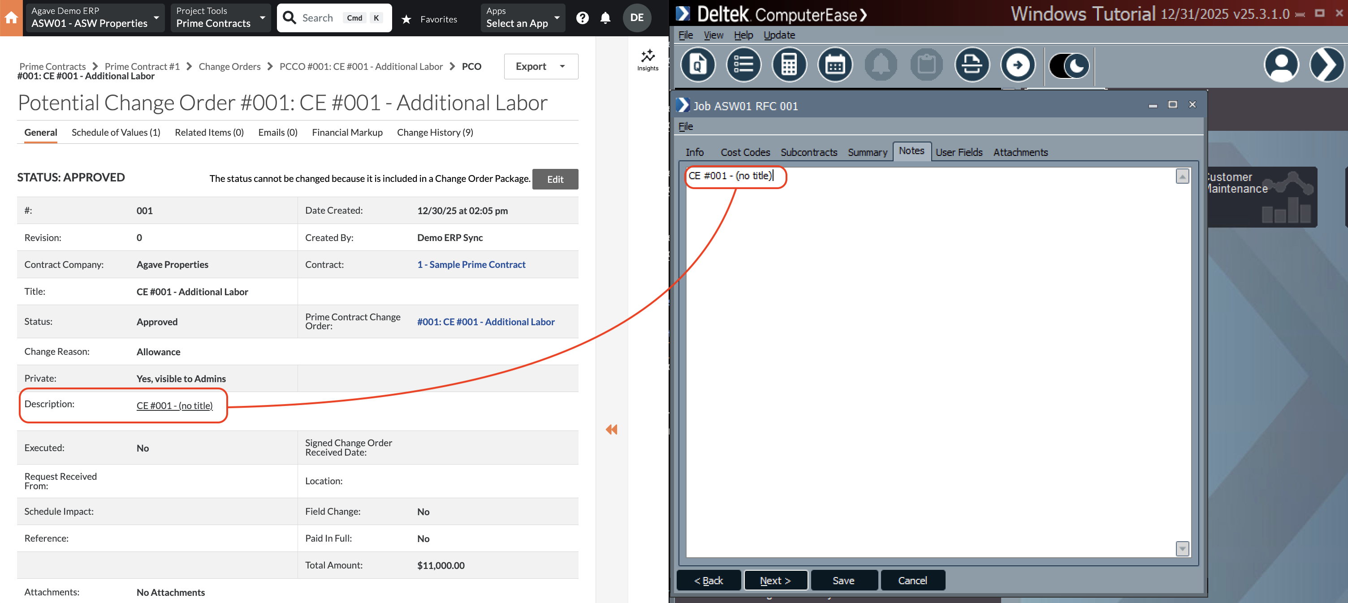The image size is (1348, 603).
Task: Select the list view icon in ComputerEase
Action: click(743, 65)
